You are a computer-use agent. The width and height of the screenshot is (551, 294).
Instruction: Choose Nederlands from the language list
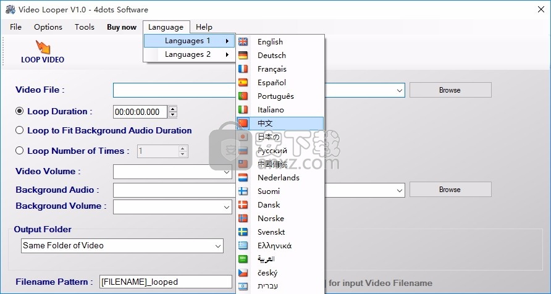(x=280, y=178)
